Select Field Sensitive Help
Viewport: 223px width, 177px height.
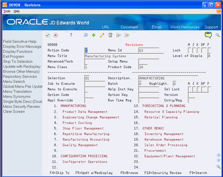20,41
